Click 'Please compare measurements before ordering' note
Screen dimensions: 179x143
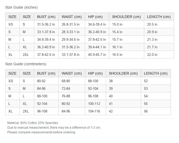(41, 132)
